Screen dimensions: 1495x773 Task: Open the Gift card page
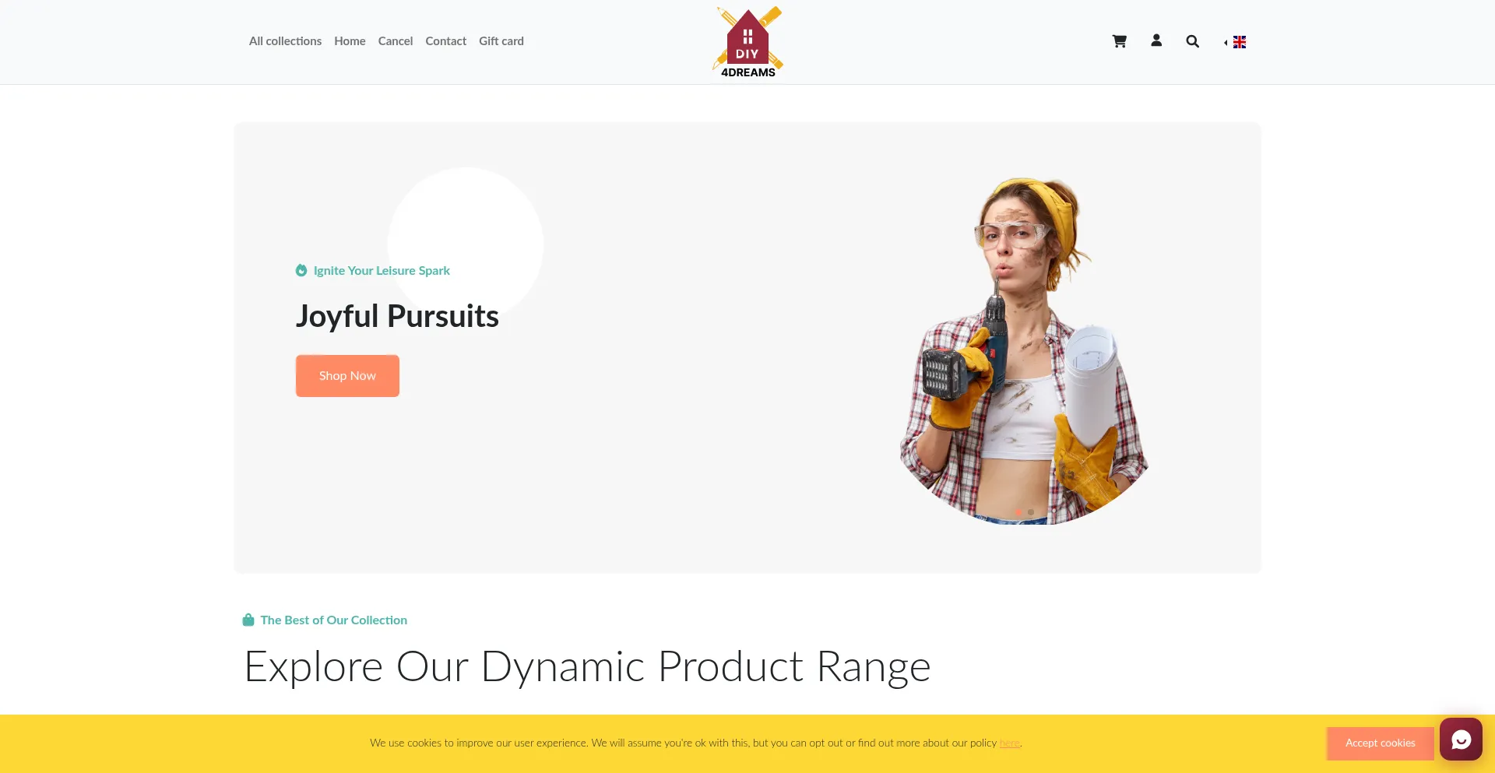[x=501, y=41]
